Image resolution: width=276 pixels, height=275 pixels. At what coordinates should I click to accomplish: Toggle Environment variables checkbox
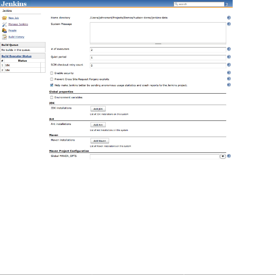51,97
